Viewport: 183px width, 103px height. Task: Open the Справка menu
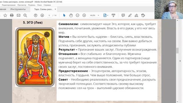click(x=47, y=5)
